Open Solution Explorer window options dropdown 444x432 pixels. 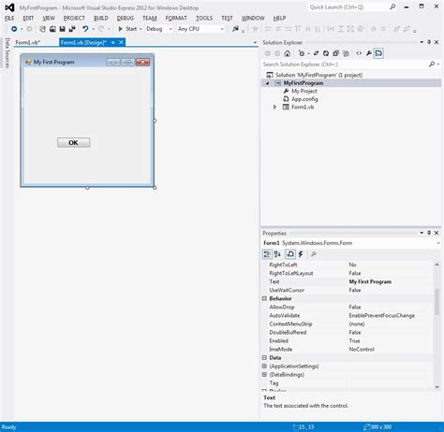(x=422, y=42)
